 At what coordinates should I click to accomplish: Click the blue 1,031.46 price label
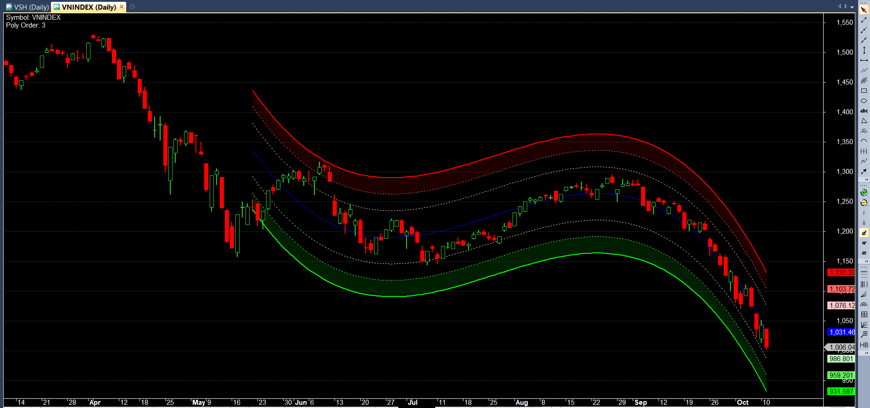click(x=841, y=332)
